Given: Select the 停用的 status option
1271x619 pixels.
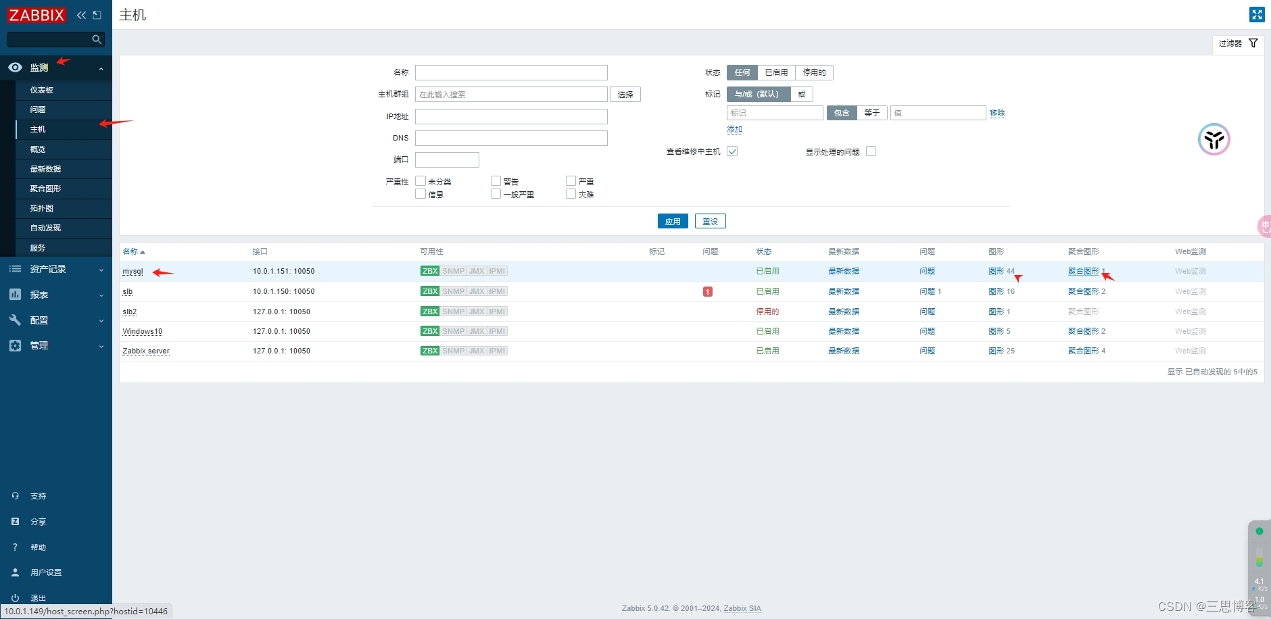Looking at the screenshot, I should [x=814, y=72].
